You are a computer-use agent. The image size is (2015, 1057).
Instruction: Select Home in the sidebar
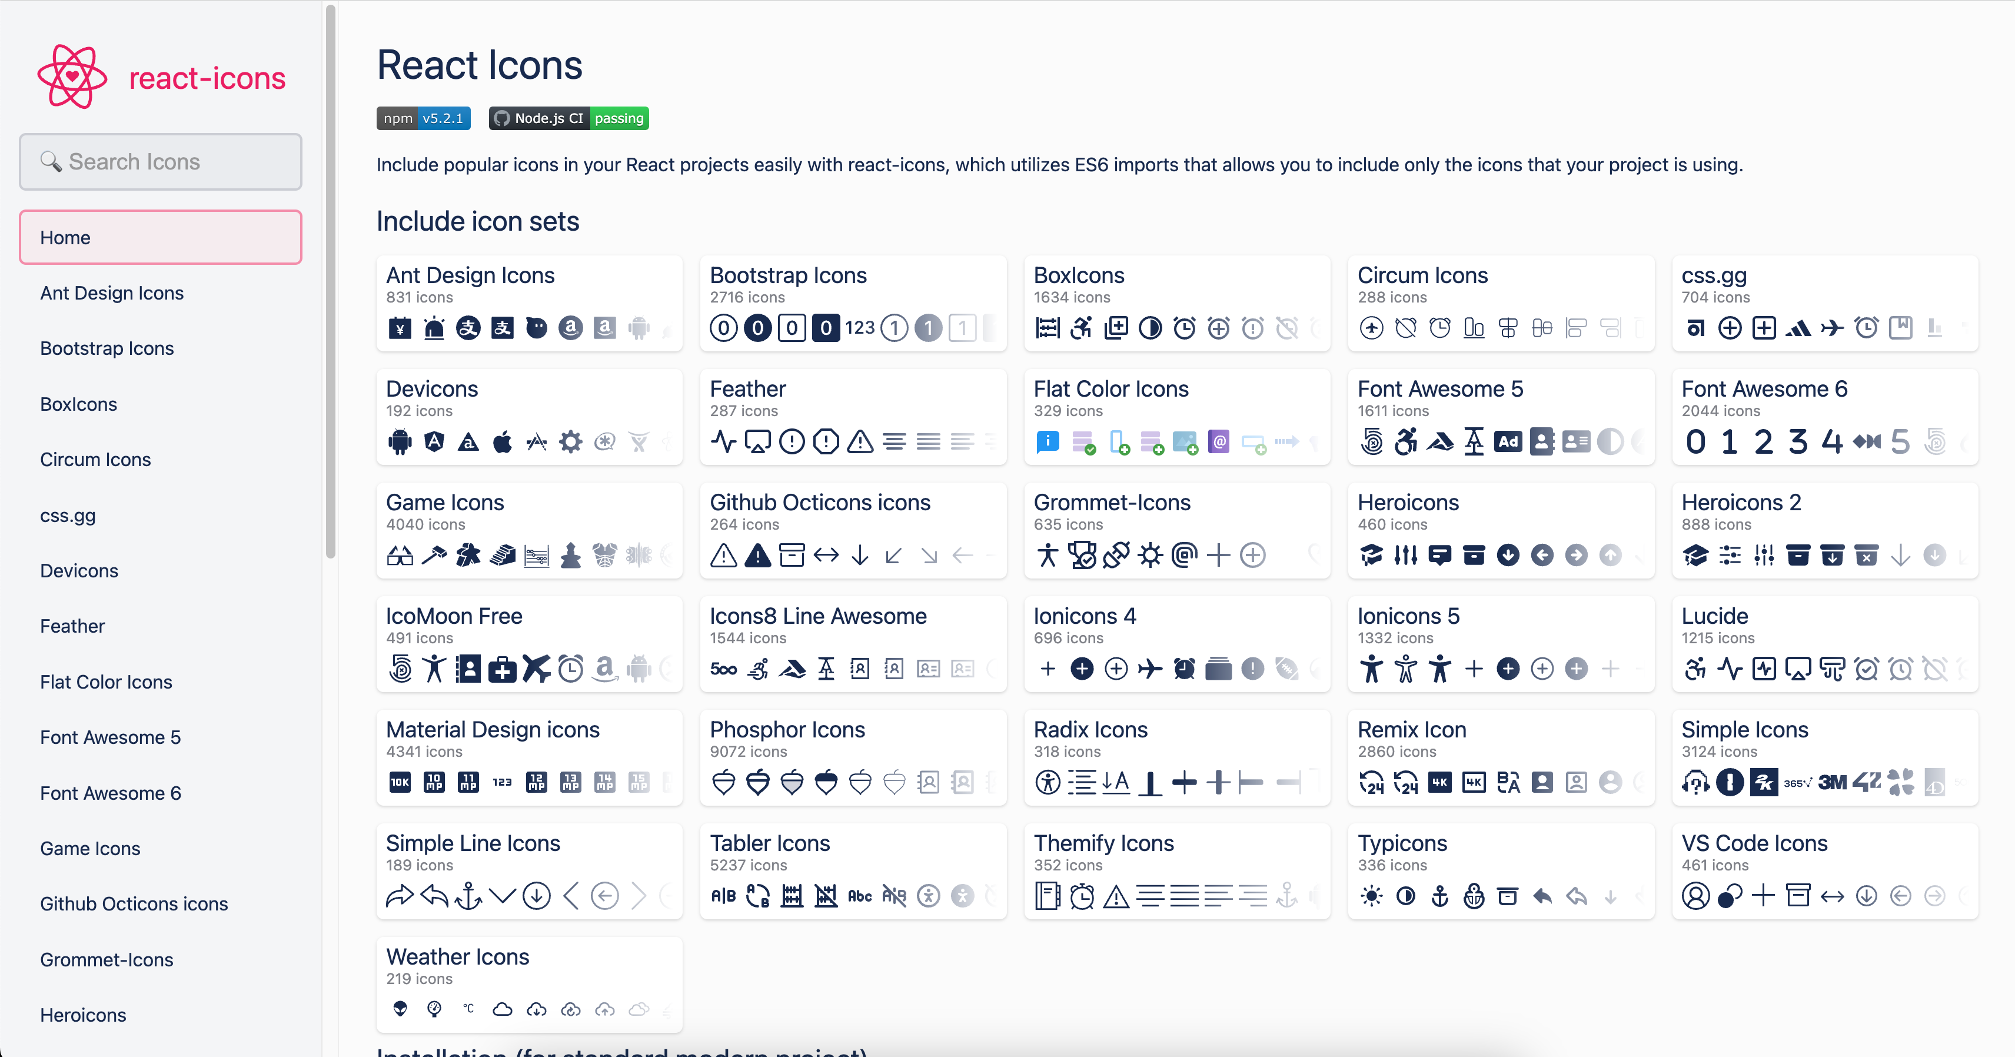coord(160,237)
